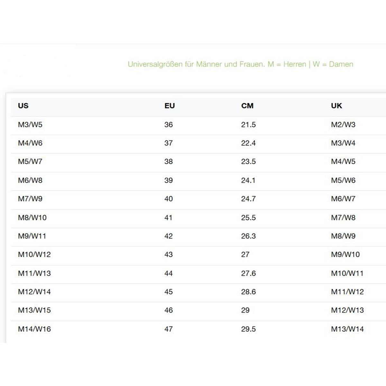386x386 pixels.
Task: Select the 29 CM value
Action: pyautogui.click(x=245, y=310)
